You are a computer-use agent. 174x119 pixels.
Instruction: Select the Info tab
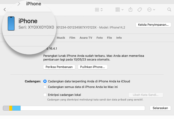tap(119, 38)
